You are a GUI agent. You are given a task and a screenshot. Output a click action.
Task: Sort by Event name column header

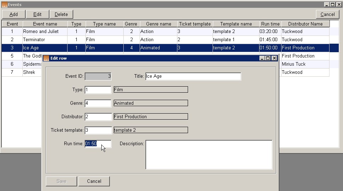pos(45,24)
